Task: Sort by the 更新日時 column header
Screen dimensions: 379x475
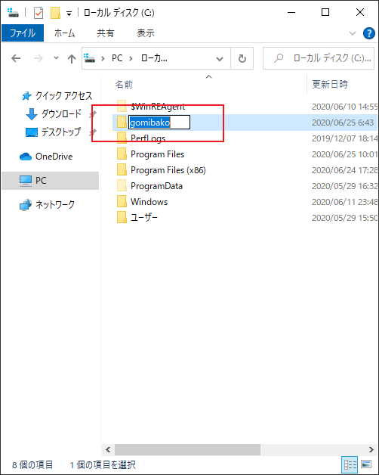Action: [330, 84]
